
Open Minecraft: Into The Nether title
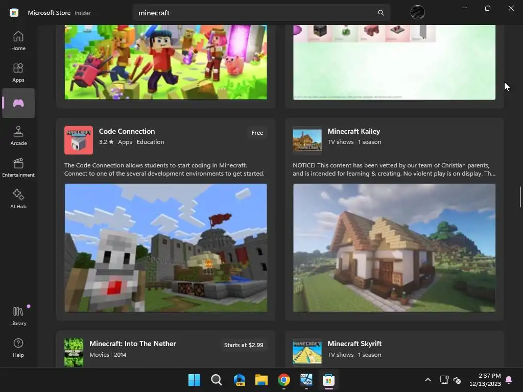[x=132, y=344]
